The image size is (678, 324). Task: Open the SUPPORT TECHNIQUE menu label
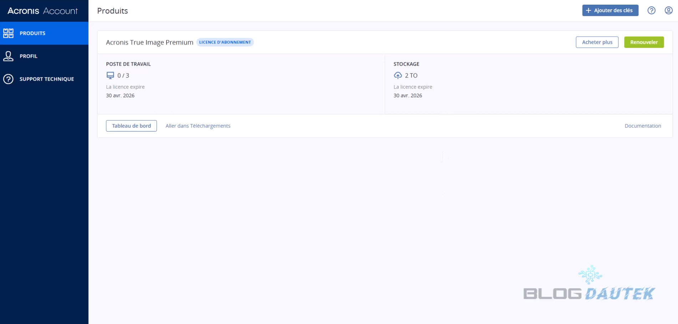click(x=47, y=79)
